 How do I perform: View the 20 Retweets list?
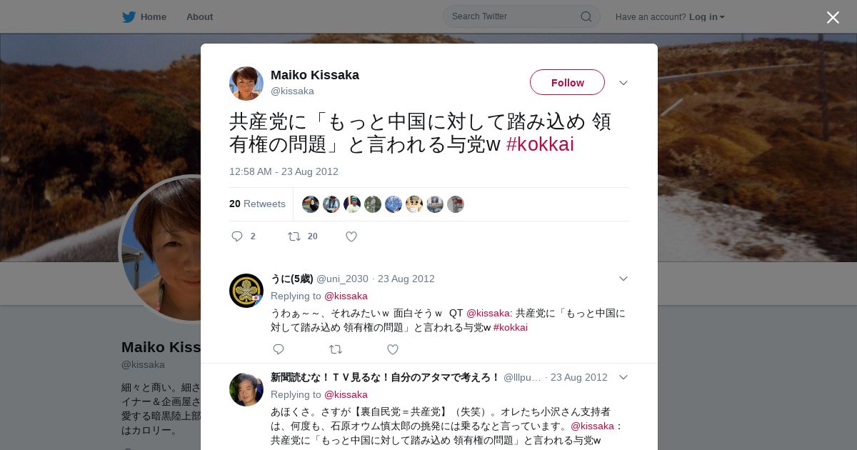click(x=257, y=204)
